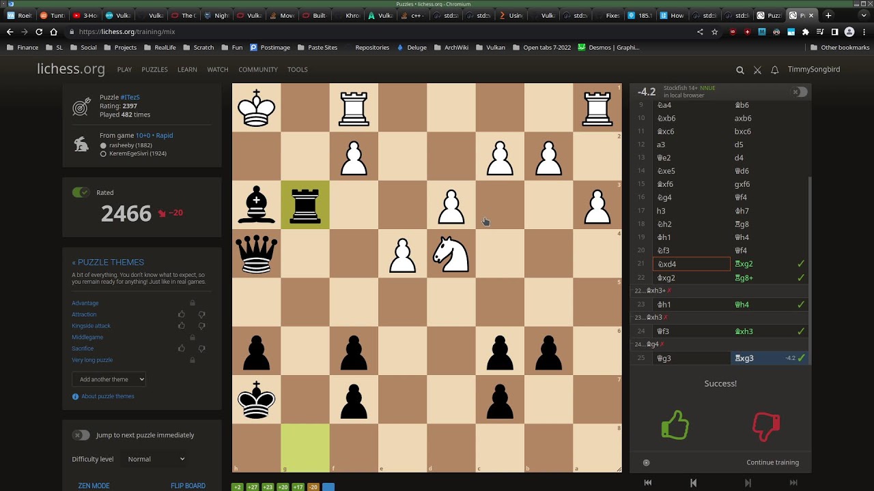Downvote the Attraction theme
Screen dimensions: 874x491
tap(201, 314)
